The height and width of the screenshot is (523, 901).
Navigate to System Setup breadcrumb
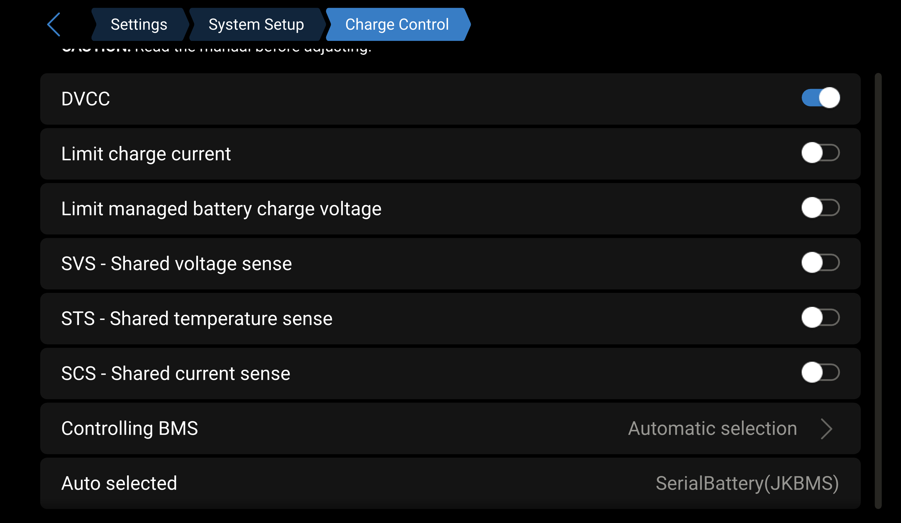pos(256,24)
